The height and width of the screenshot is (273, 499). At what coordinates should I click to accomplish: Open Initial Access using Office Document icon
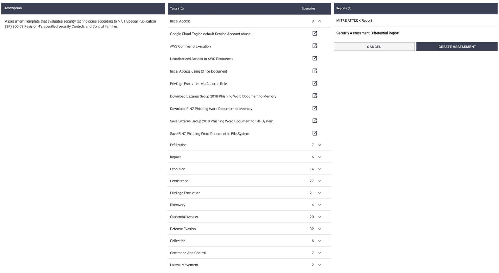[x=315, y=71]
